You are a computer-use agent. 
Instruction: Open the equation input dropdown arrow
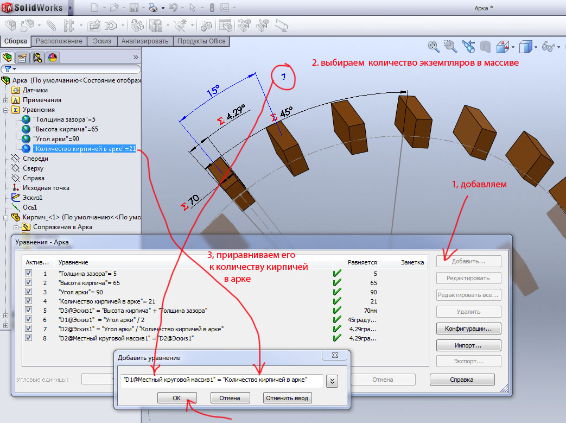click(332, 381)
